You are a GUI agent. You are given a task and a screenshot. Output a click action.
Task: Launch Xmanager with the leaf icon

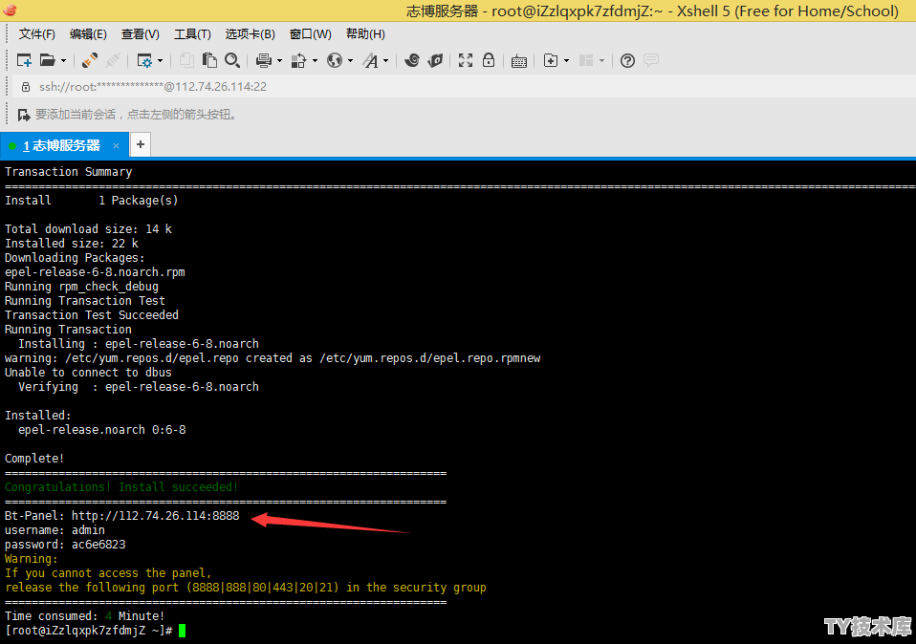tap(435, 60)
